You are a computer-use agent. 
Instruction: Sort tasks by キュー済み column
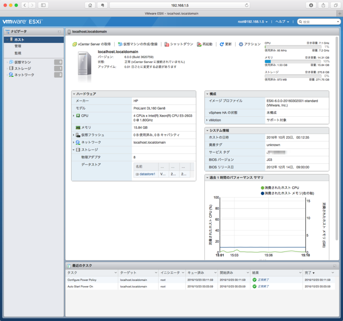point(202,273)
